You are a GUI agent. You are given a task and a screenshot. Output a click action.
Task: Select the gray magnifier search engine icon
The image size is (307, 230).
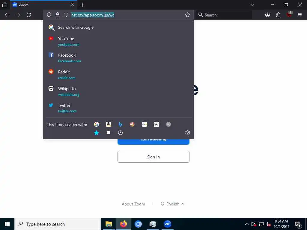point(168,124)
